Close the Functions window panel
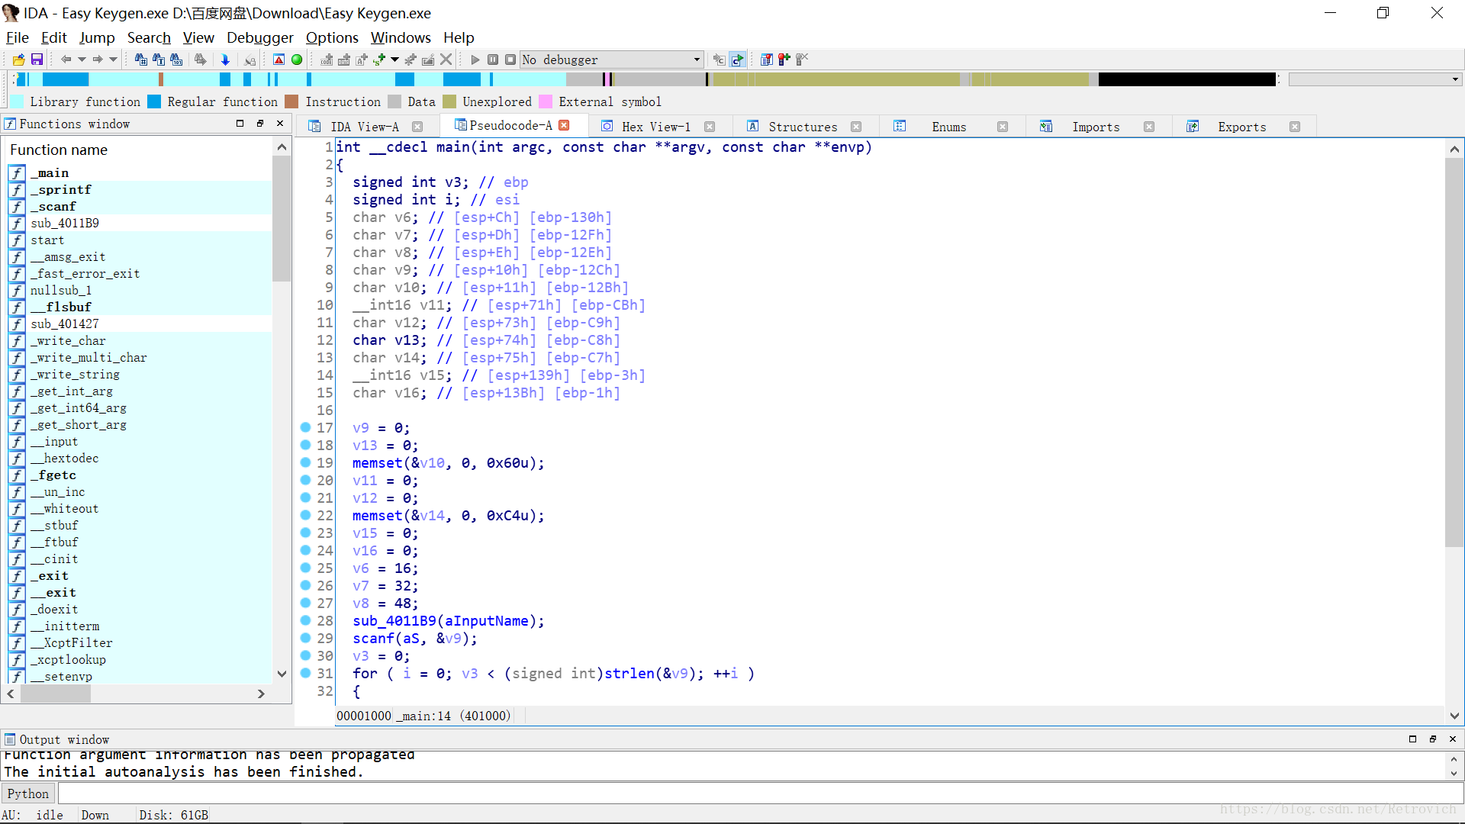1465x824 pixels. (280, 123)
